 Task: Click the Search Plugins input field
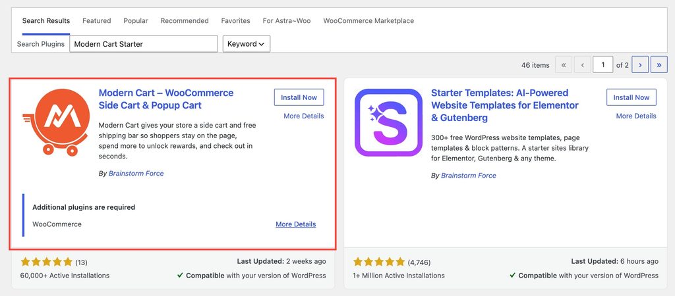[144, 44]
